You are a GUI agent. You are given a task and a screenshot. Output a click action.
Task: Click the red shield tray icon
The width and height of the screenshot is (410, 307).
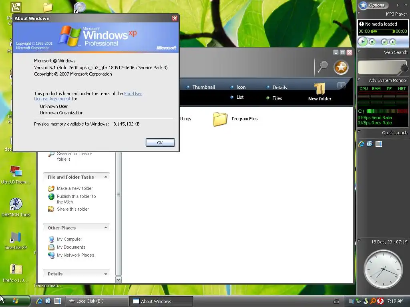pyautogui.click(x=380, y=301)
